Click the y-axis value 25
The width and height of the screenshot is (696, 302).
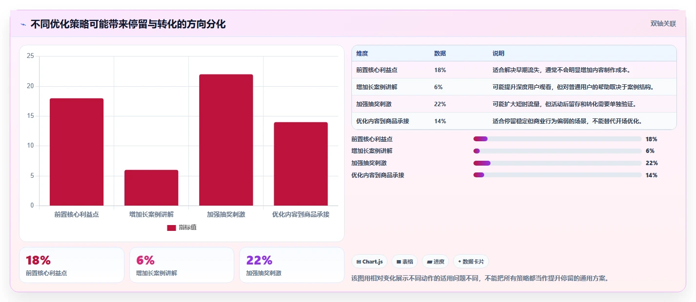pos(30,57)
